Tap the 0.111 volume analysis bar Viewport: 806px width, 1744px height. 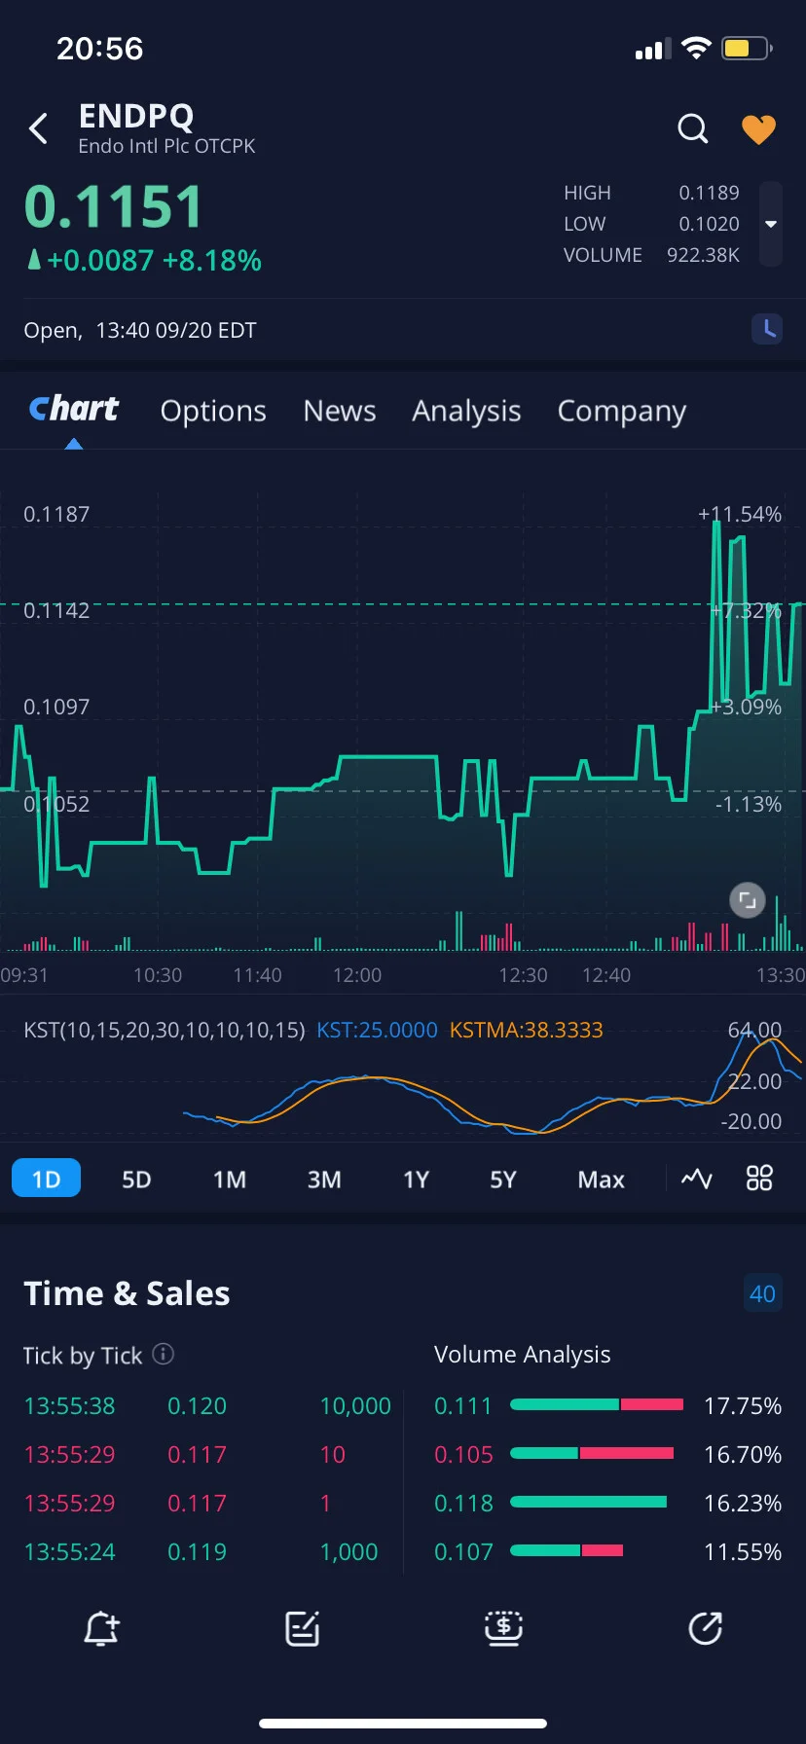[x=597, y=1404]
